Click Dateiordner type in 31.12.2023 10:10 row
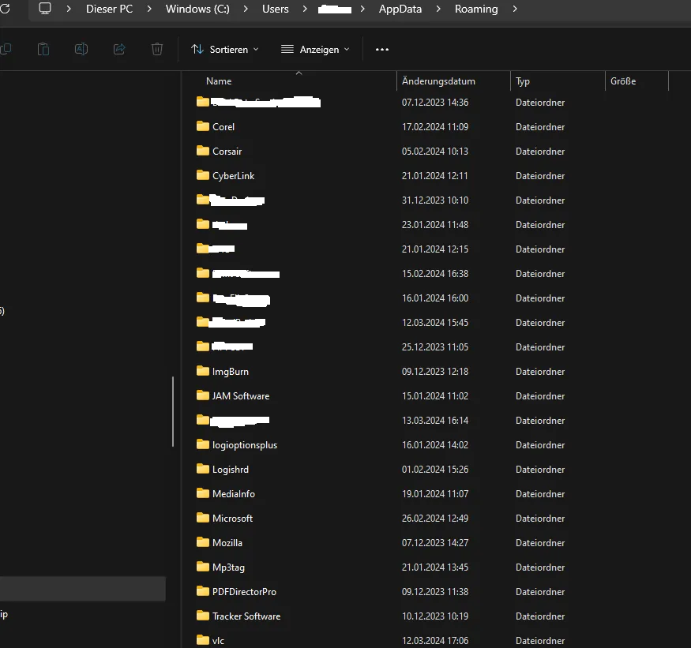This screenshot has width=691, height=648. click(540, 200)
